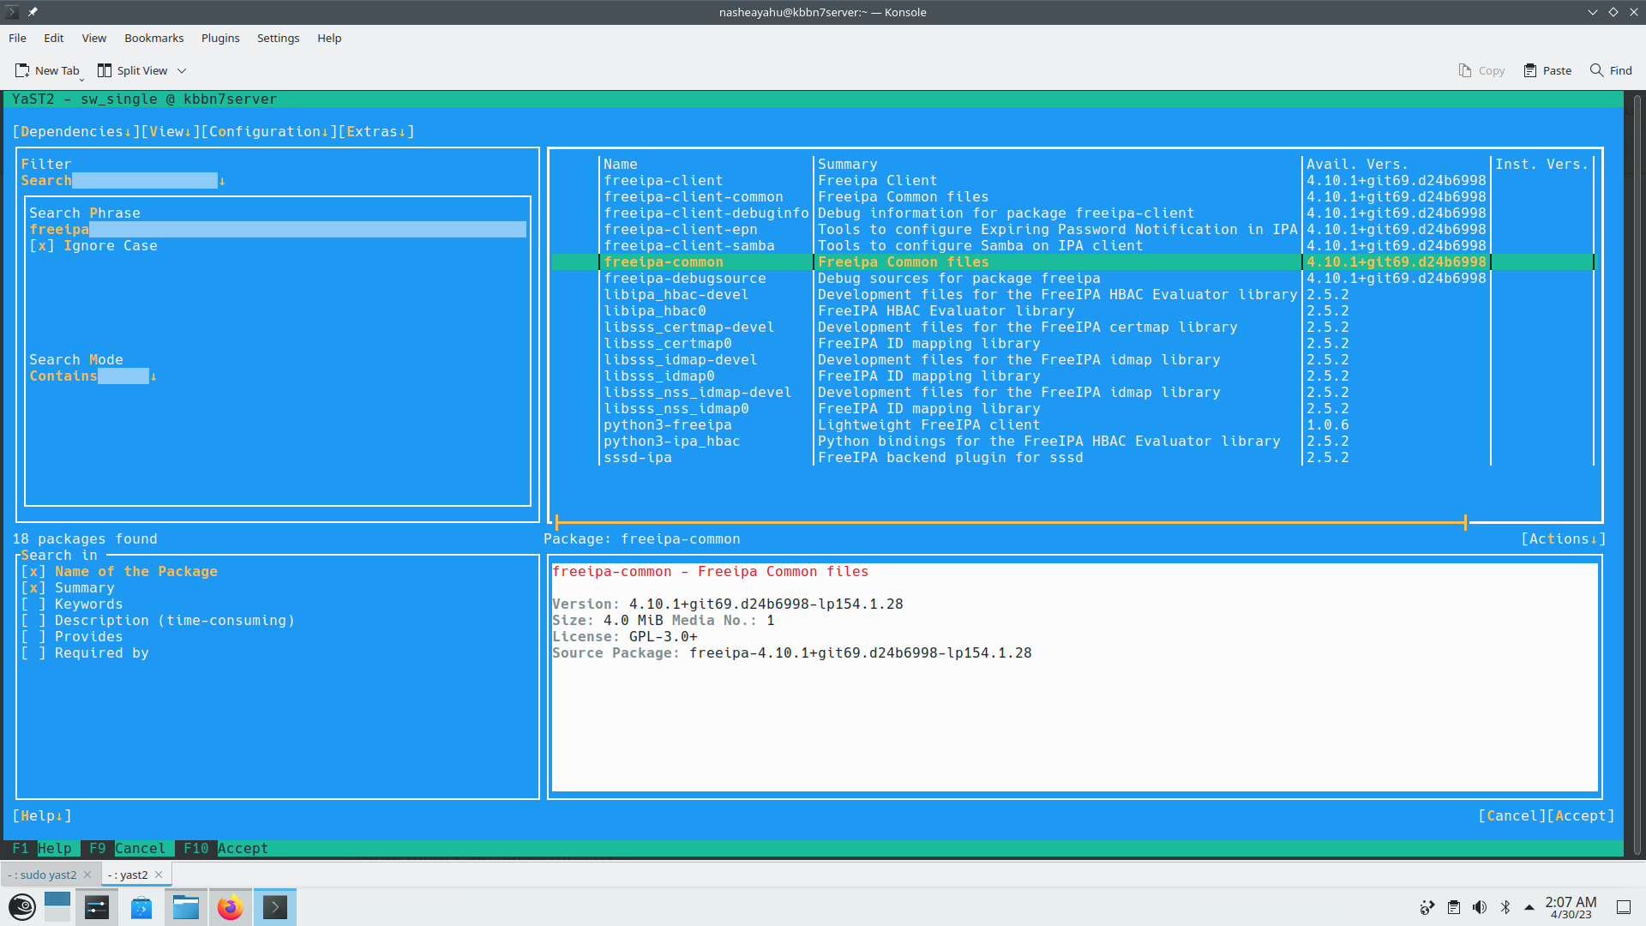
Task: Open the Actions dropdown
Action: 1562,538
